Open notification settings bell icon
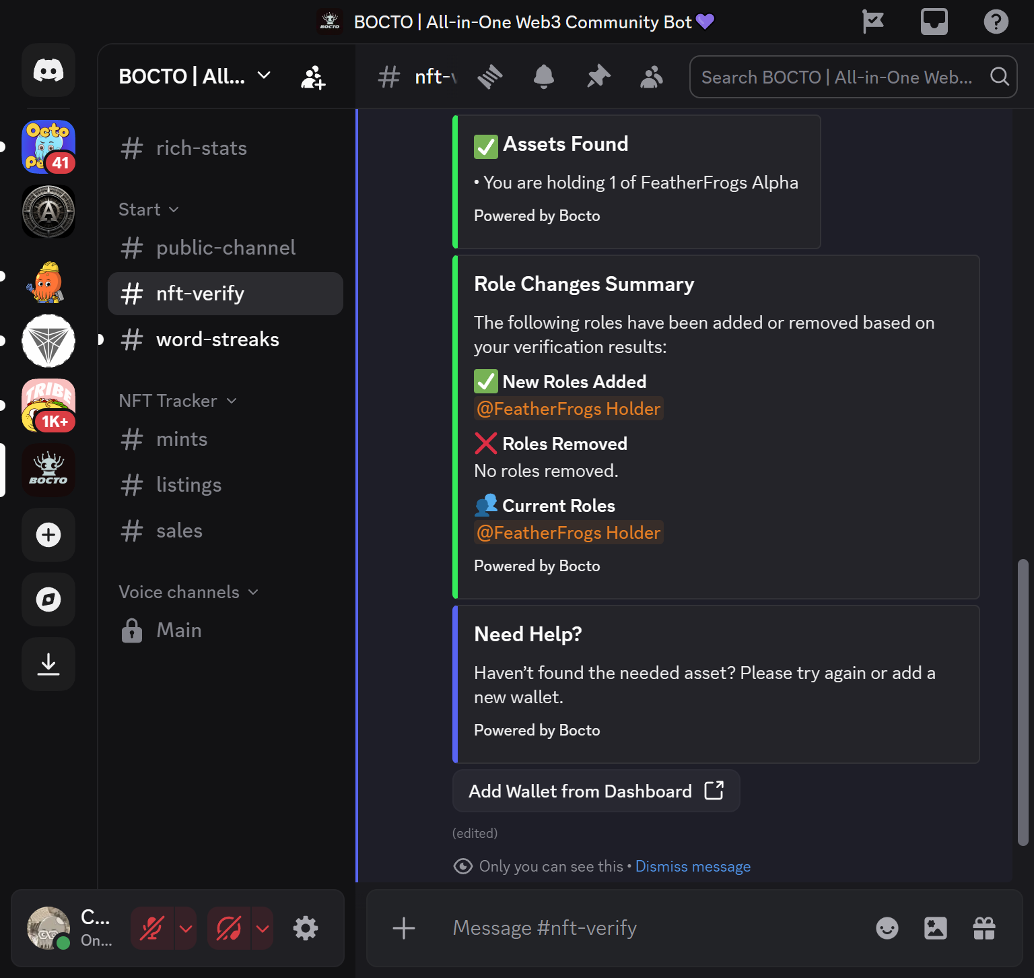The width and height of the screenshot is (1034, 978). pos(543,77)
